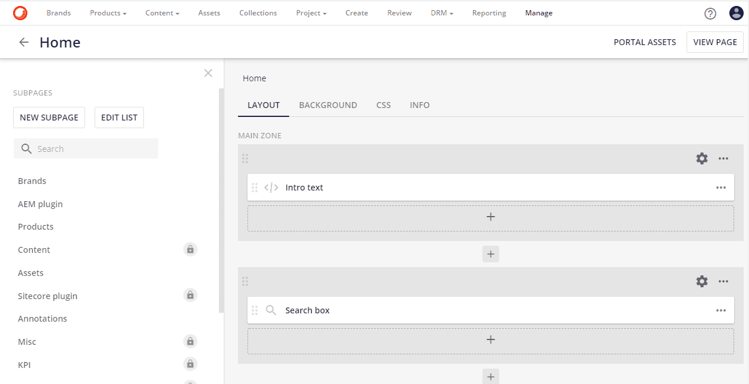Screen dimensions: 749x384
Task: Click the magnifier icon in the subpages search field
Action: (x=26, y=149)
